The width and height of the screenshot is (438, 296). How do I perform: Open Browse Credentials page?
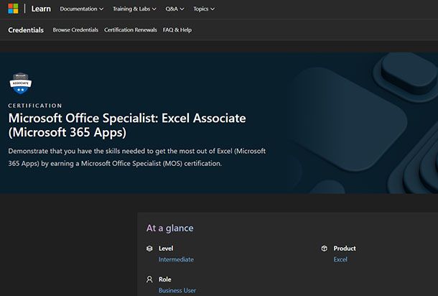75,30
